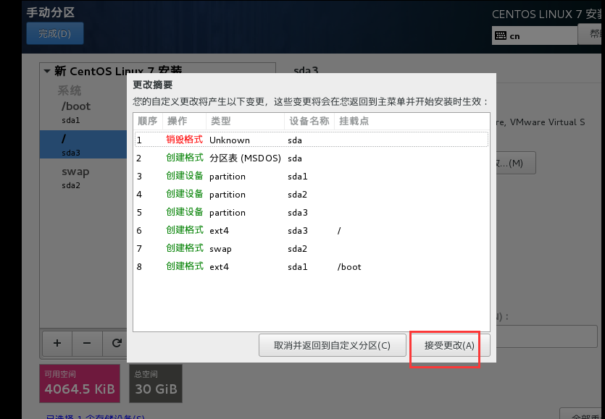Remove mount point with minus icon
605x419 pixels.
87,343
